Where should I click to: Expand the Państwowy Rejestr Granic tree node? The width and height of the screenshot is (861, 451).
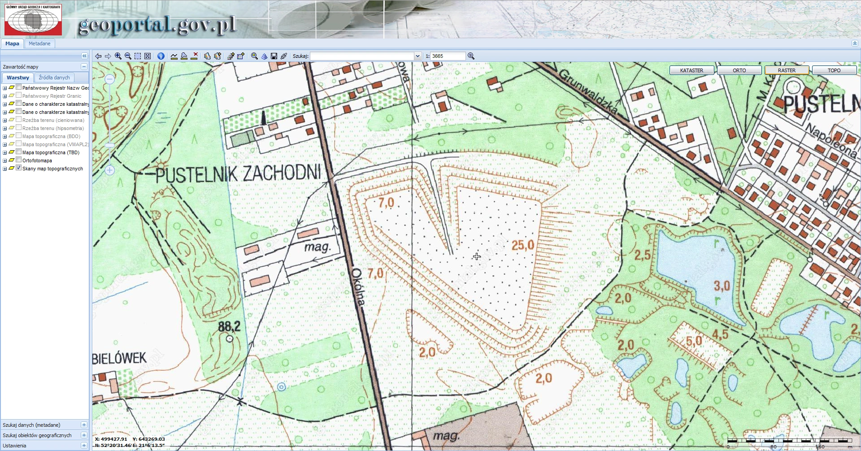point(5,96)
